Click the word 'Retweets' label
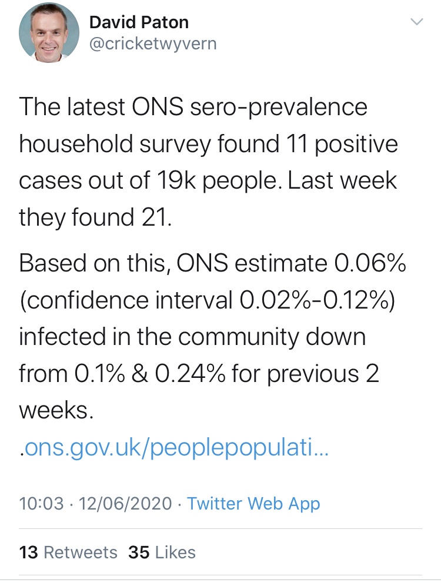 coord(81,552)
